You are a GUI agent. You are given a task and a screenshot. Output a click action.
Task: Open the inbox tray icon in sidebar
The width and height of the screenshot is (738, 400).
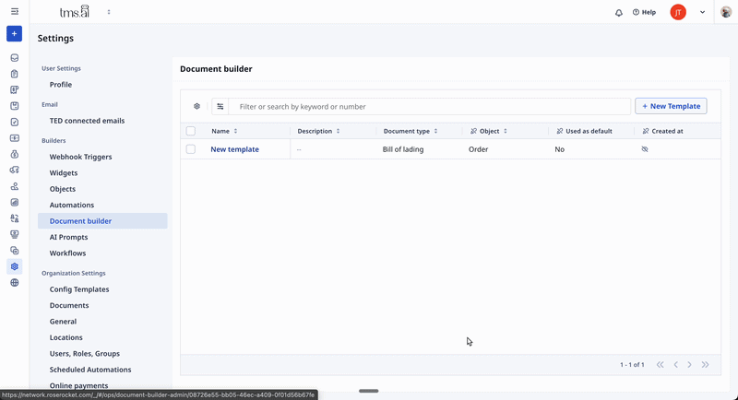point(15,58)
